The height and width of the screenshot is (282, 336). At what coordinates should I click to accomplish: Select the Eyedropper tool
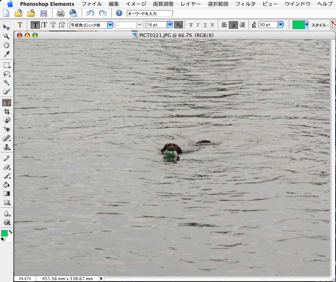coord(6,54)
